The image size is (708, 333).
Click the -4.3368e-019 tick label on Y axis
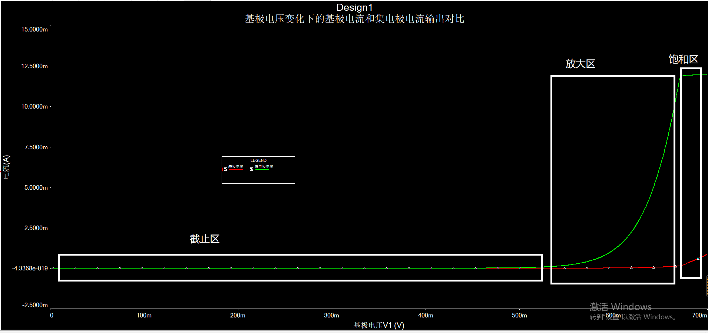pyautogui.click(x=30, y=268)
